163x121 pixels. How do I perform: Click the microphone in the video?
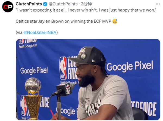(x=65, y=88)
